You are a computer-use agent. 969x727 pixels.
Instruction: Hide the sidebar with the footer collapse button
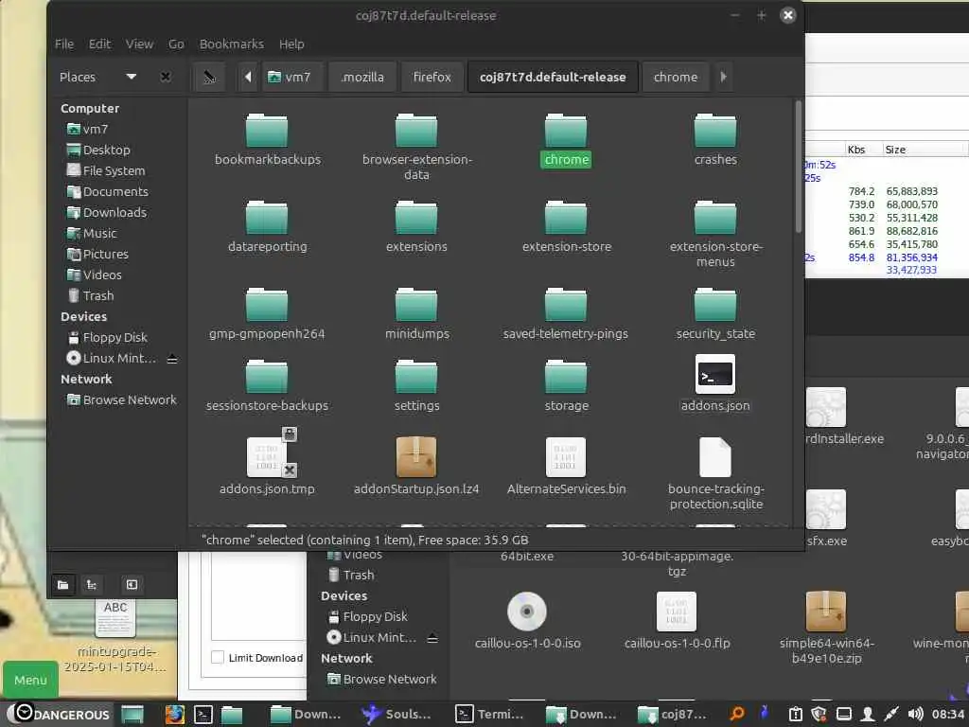coord(132,585)
